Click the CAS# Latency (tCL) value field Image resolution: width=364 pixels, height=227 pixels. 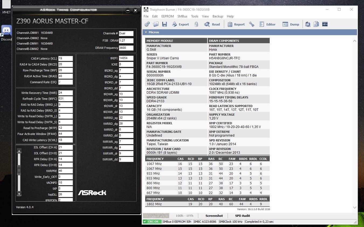(65, 58)
